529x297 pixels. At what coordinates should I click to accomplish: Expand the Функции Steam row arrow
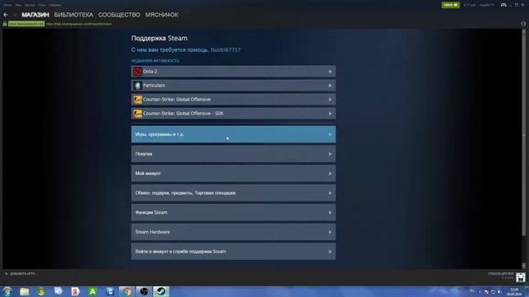(330, 213)
